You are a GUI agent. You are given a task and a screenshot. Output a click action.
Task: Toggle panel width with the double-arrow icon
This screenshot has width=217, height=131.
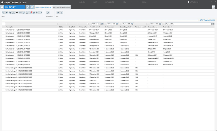tap(214, 7)
